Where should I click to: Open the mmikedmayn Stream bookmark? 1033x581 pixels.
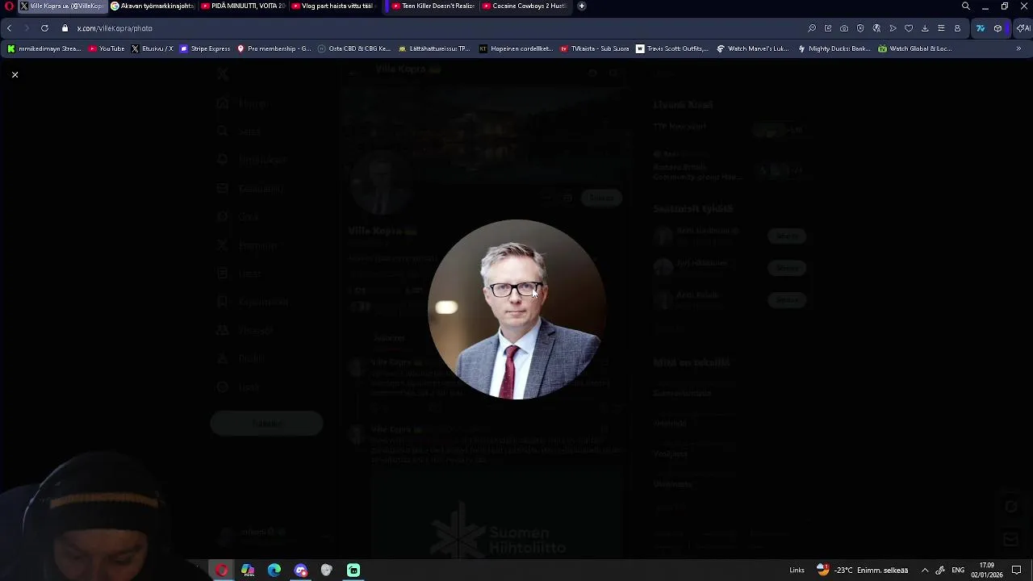(x=44, y=48)
